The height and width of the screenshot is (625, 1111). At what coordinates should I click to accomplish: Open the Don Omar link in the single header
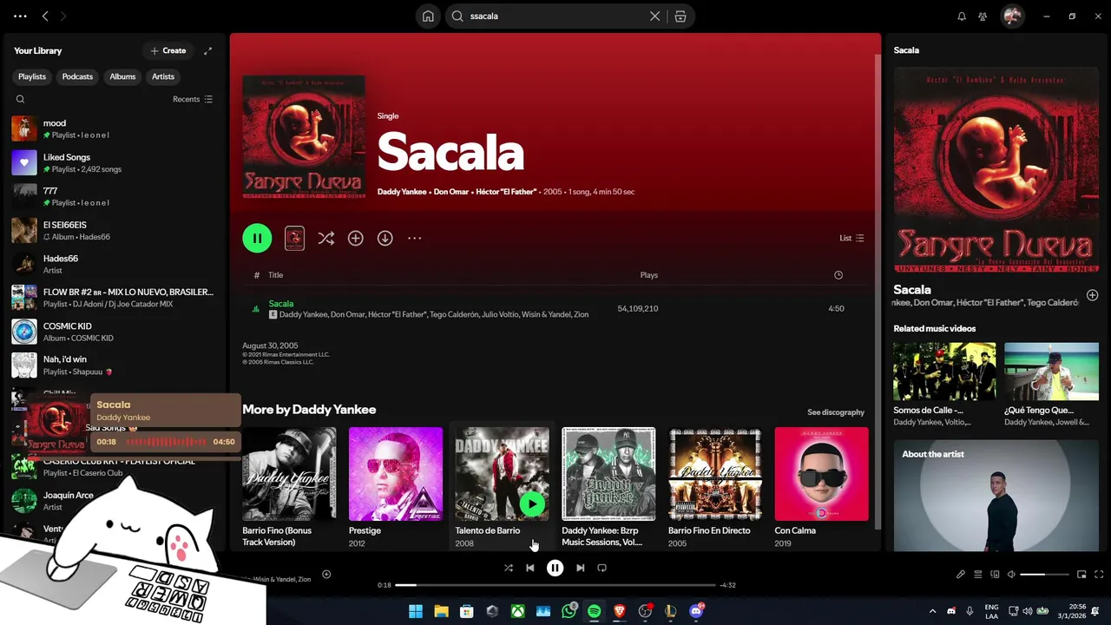[451, 192]
